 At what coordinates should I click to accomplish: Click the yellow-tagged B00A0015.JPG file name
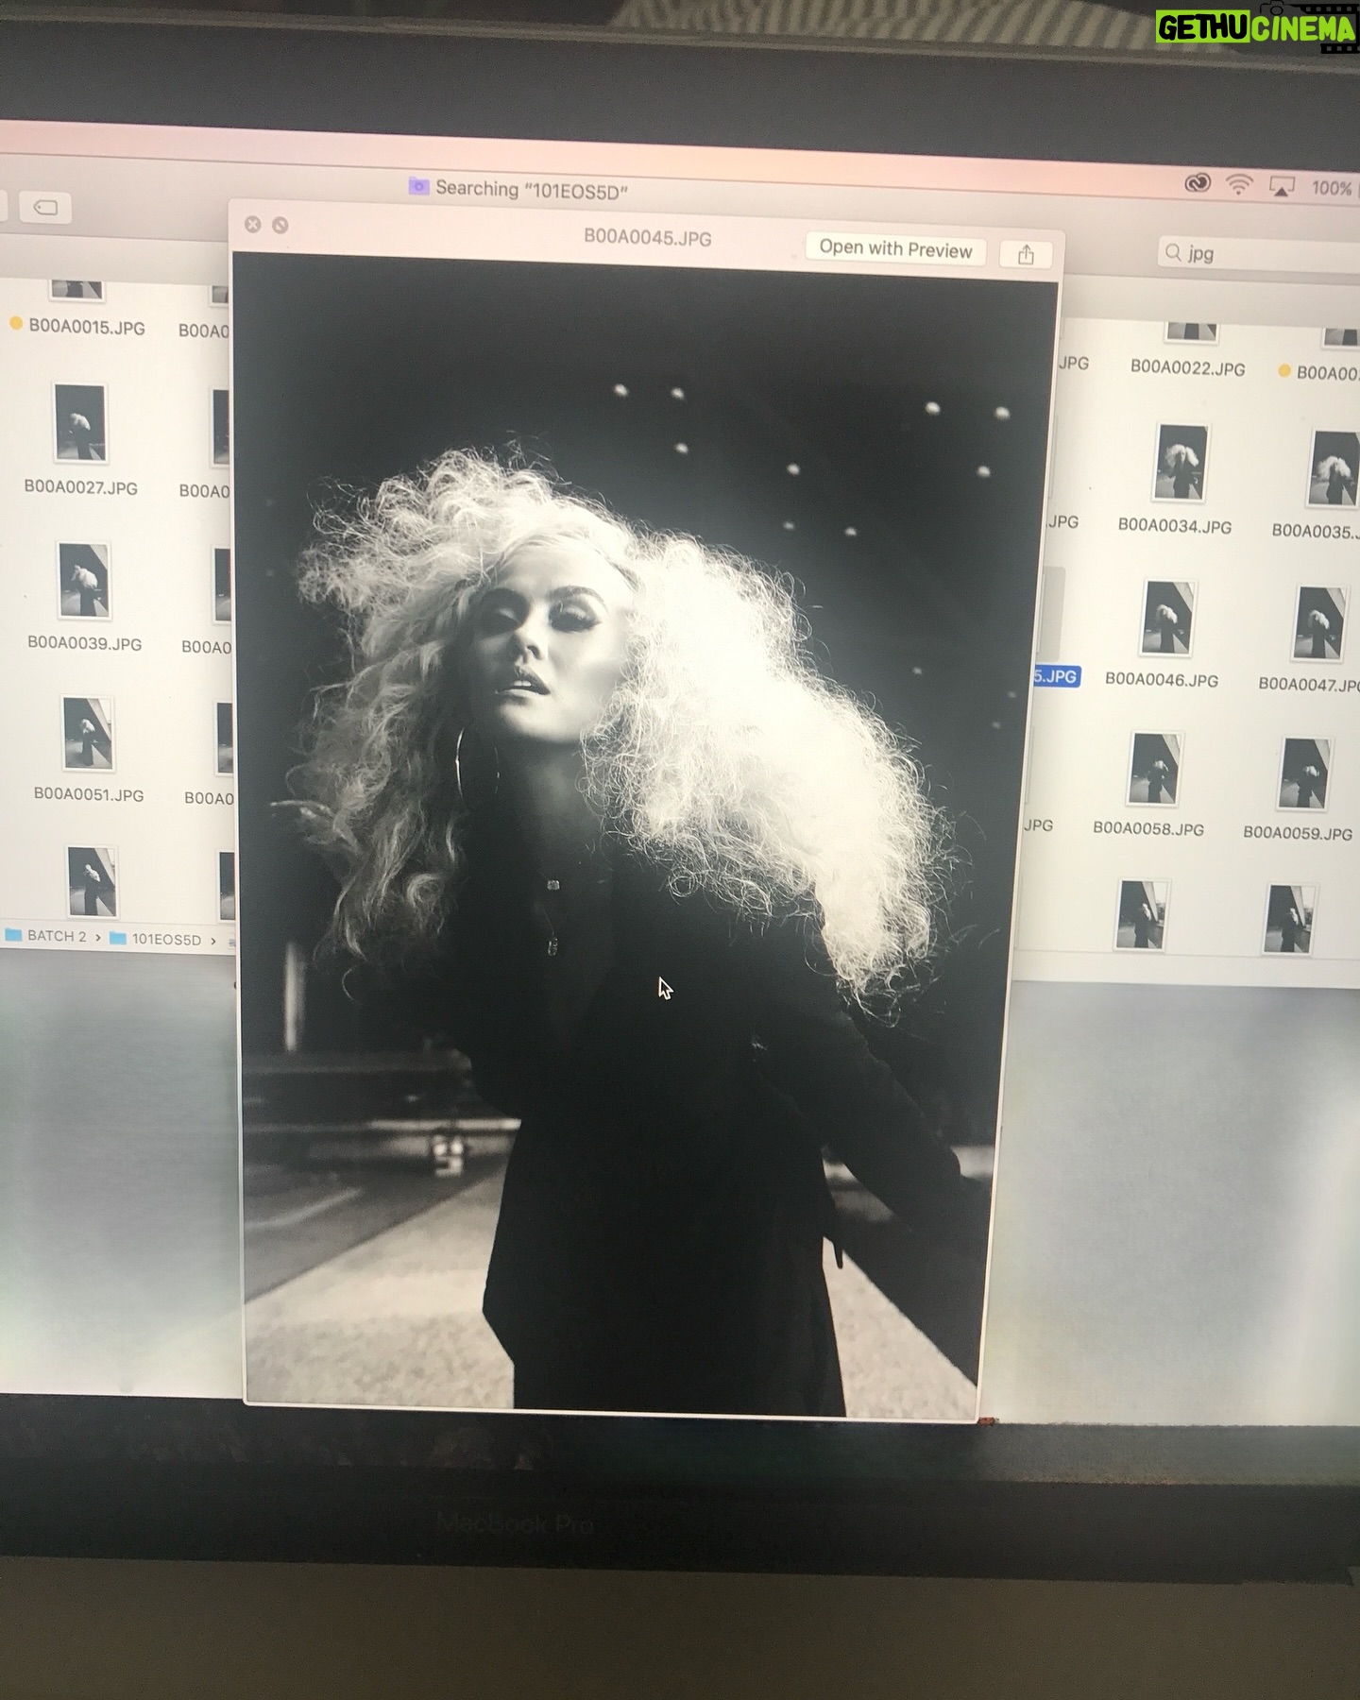point(86,328)
